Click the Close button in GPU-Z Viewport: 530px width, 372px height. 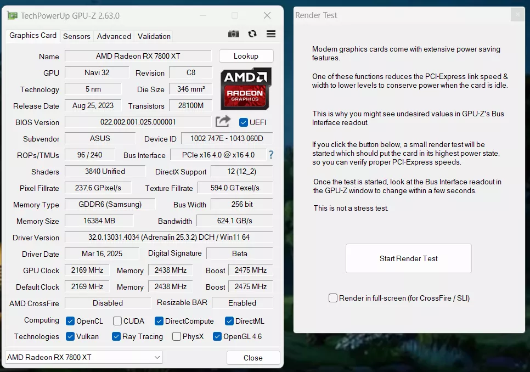click(253, 358)
